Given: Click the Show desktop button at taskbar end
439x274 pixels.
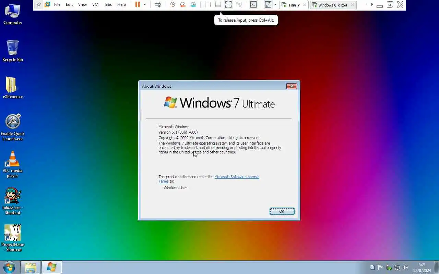Looking at the screenshot, I should [x=436, y=267].
